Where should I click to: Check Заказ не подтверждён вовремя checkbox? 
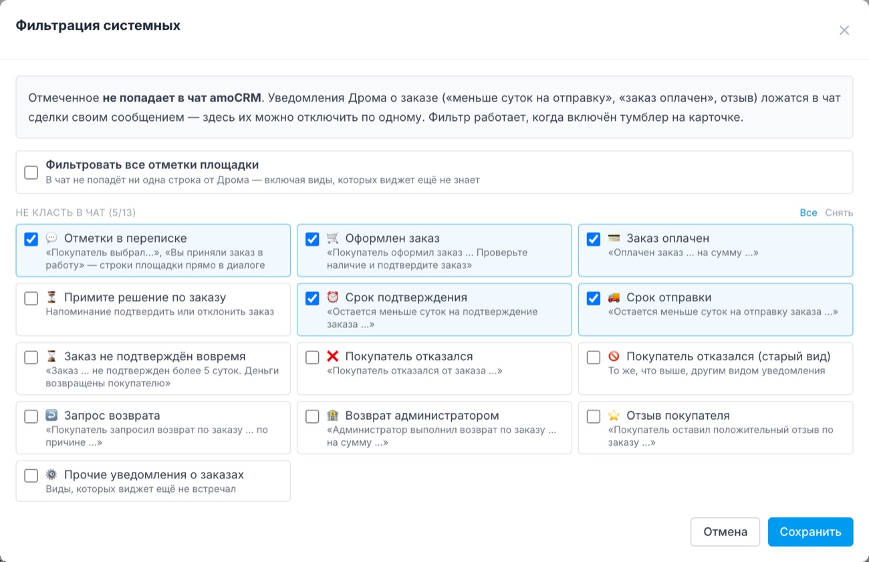coord(31,358)
